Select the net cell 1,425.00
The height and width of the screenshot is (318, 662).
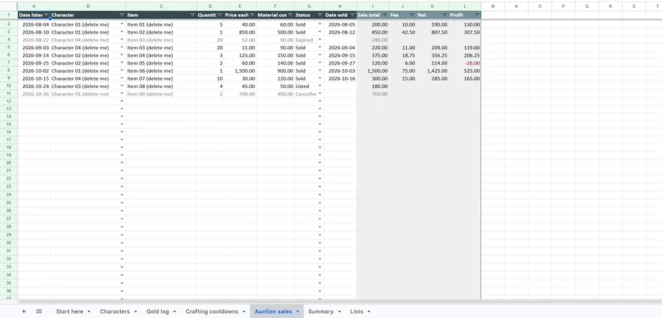(433, 71)
